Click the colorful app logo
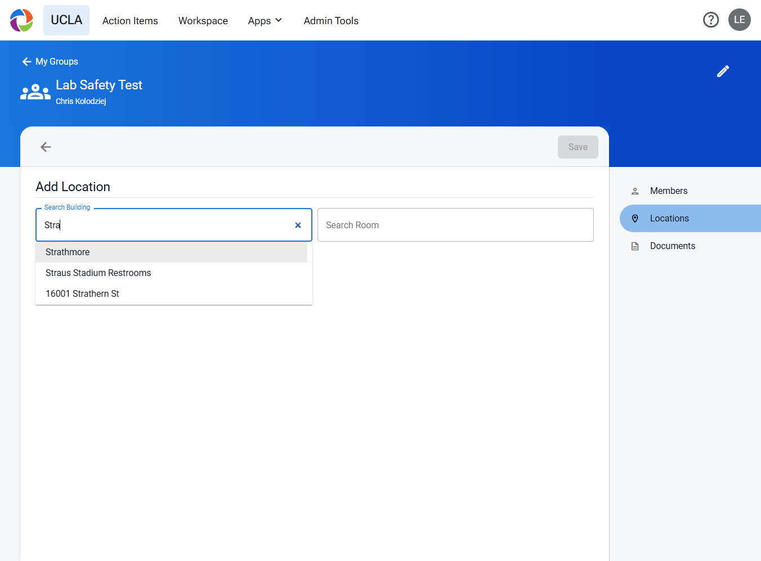Screen dimensions: 761x561 [x=21, y=20]
